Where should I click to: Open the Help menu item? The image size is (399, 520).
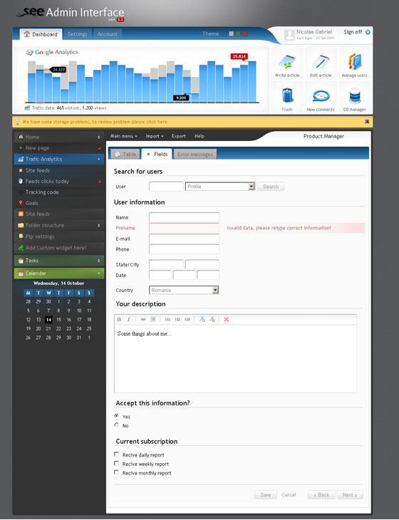pyautogui.click(x=199, y=136)
